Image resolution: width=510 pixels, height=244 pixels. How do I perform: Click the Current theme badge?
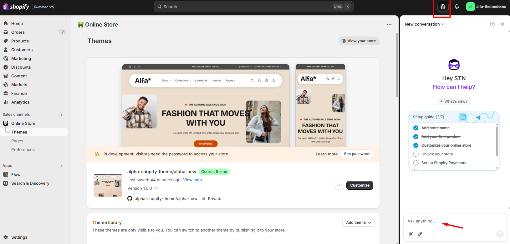[214, 172]
